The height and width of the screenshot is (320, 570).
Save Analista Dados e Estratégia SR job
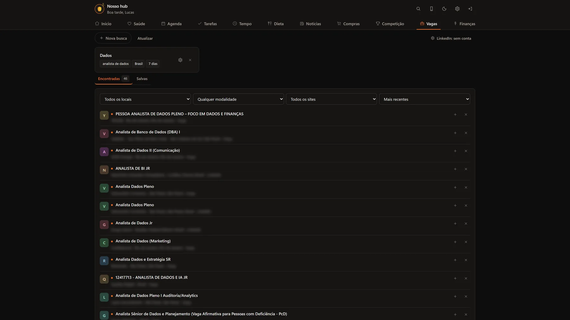pyautogui.click(x=455, y=260)
